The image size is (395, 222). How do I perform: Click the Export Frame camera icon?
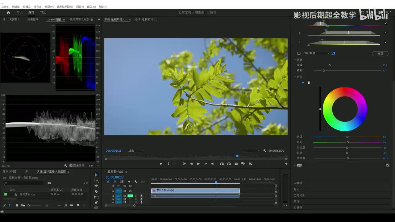pos(236,164)
